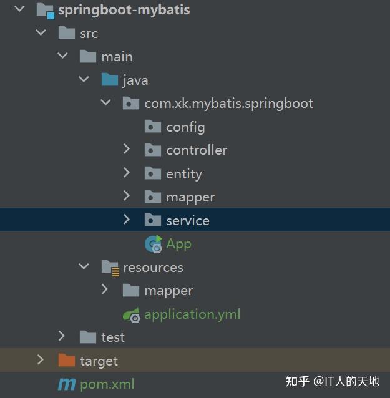Click the Maven pom.xml file icon
Screen dimensions: 390x398
pos(67,384)
